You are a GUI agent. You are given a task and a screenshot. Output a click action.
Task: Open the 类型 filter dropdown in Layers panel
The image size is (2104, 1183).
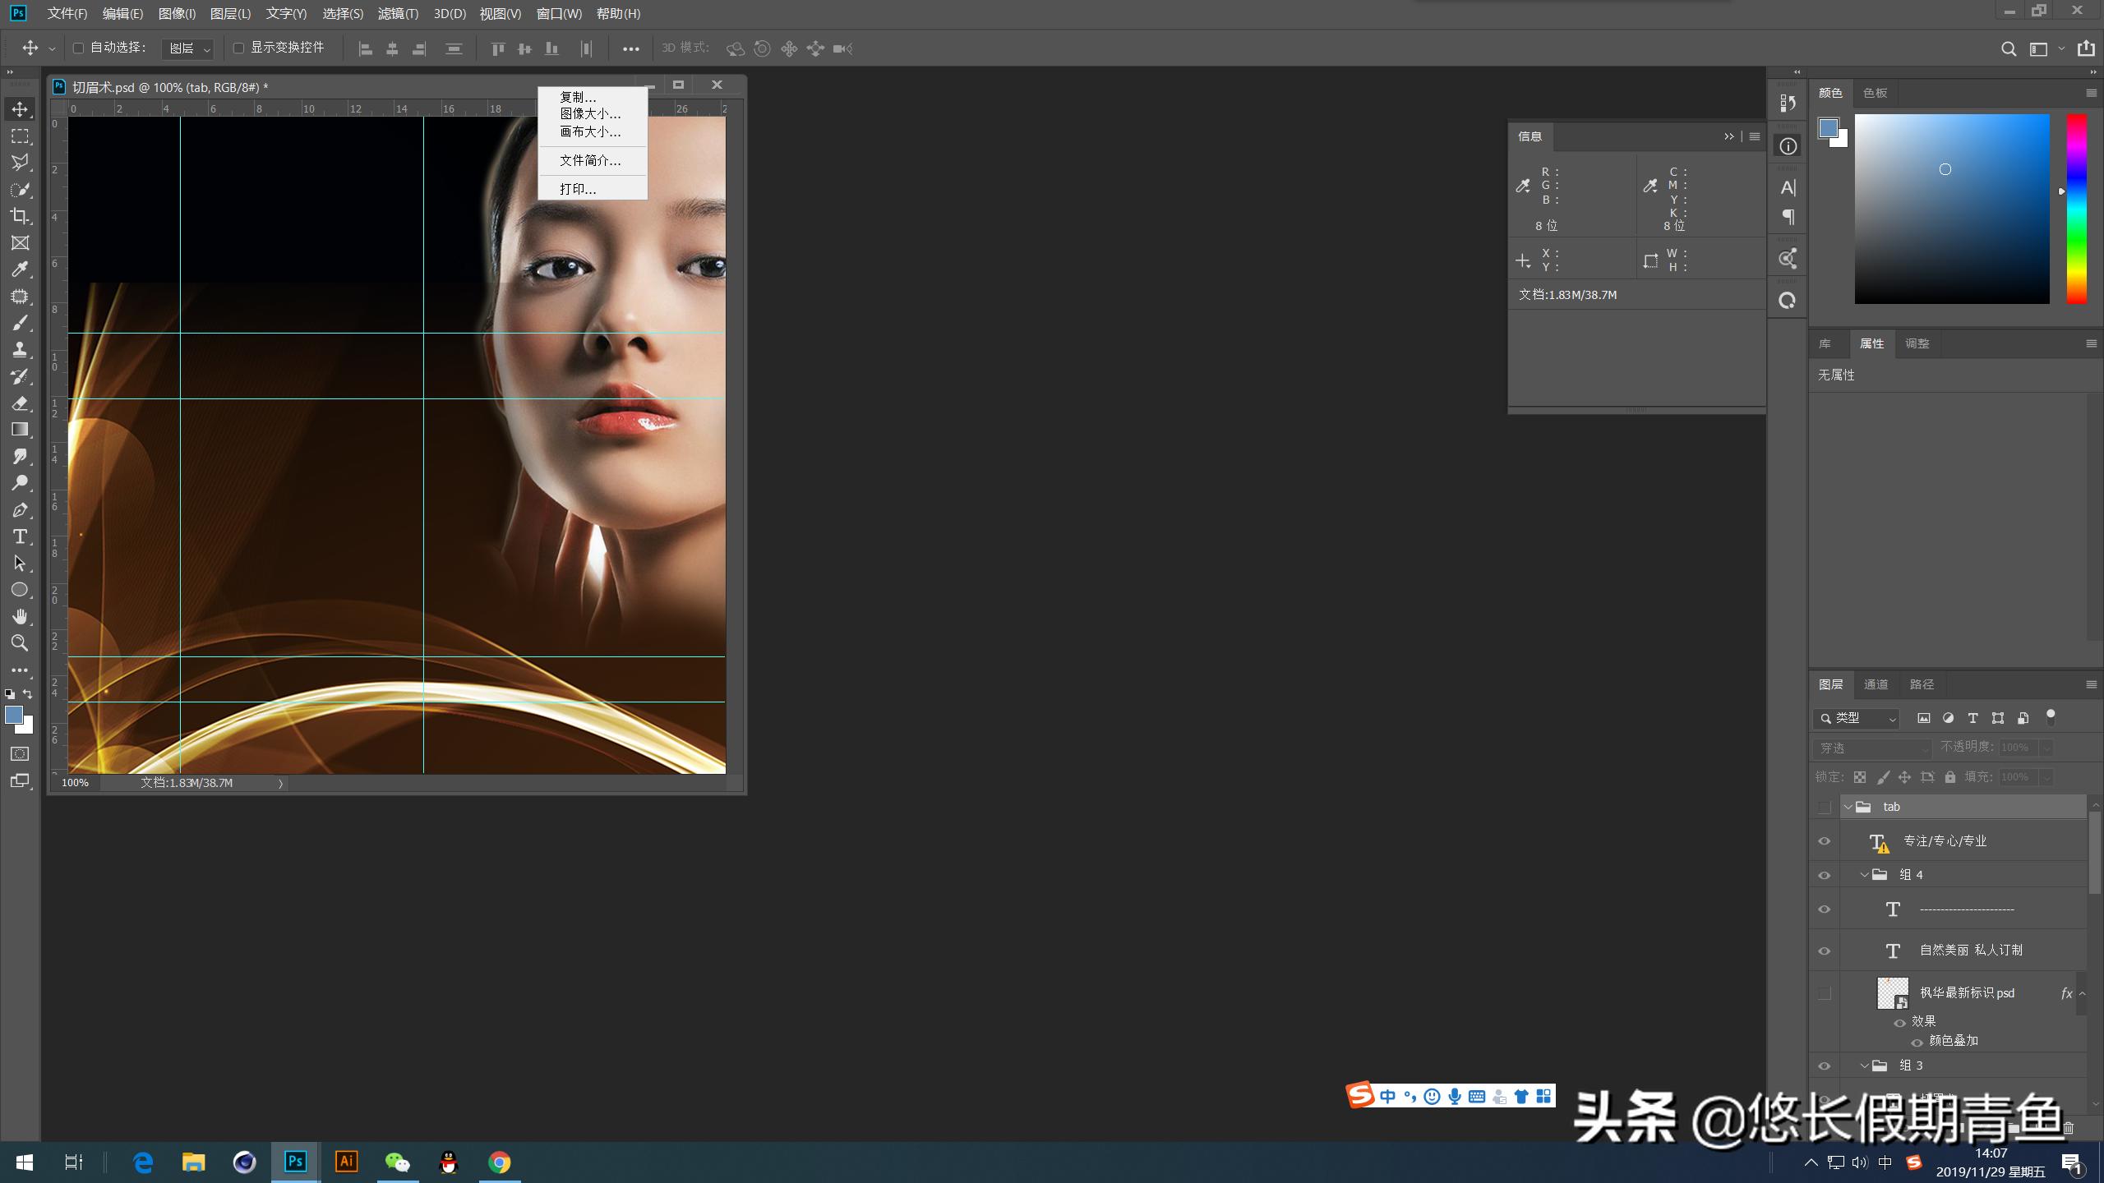(1856, 717)
